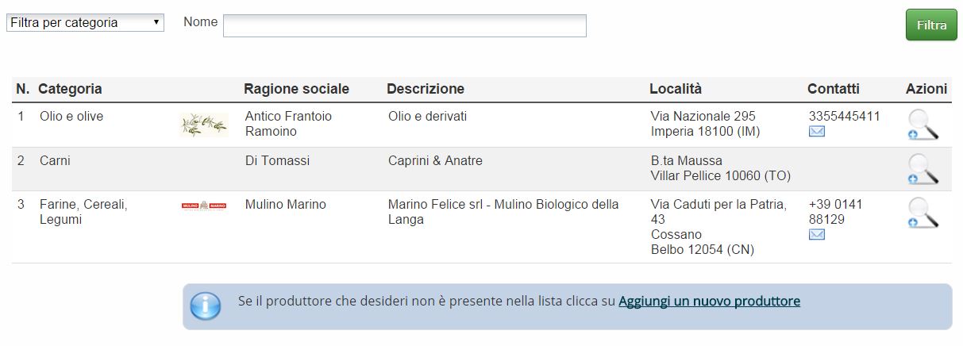Click email envelope icon under 3355445411
Image resolution: width=963 pixels, height=346 pixels.
(817, 131)
